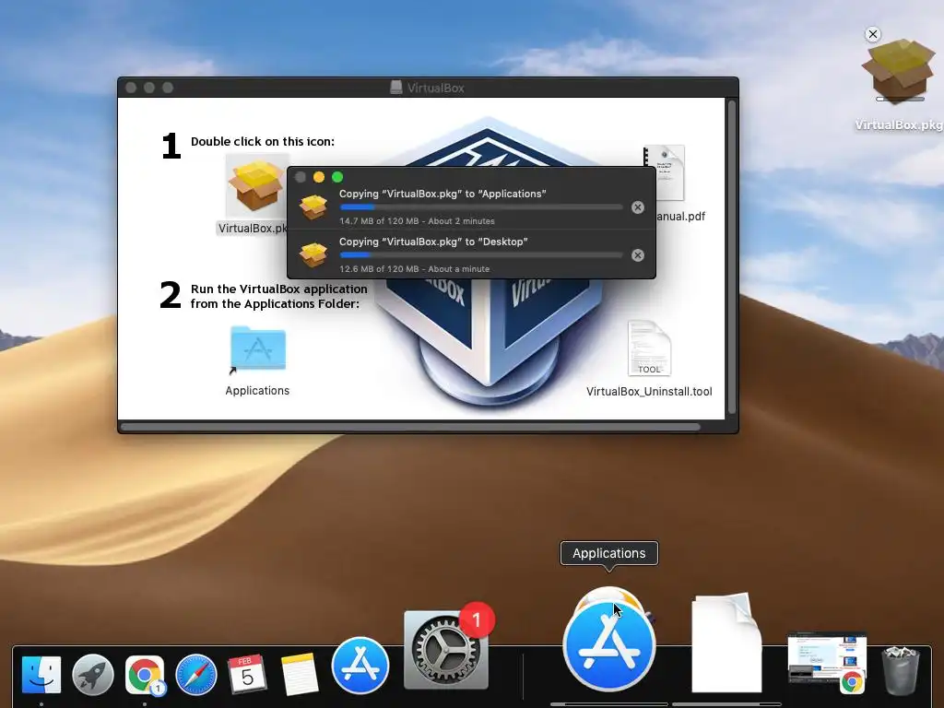Click the Applications folder alias icon
The image size is (944, 708).
tap(258, 349)
